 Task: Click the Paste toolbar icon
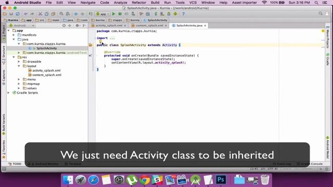[x=53, y=14]
